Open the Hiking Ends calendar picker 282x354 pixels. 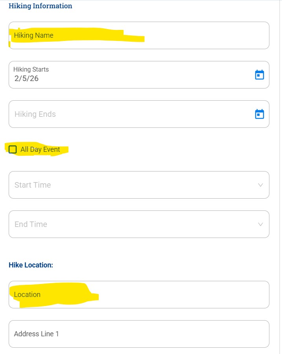pyautogui.click(x=260, y=114)
